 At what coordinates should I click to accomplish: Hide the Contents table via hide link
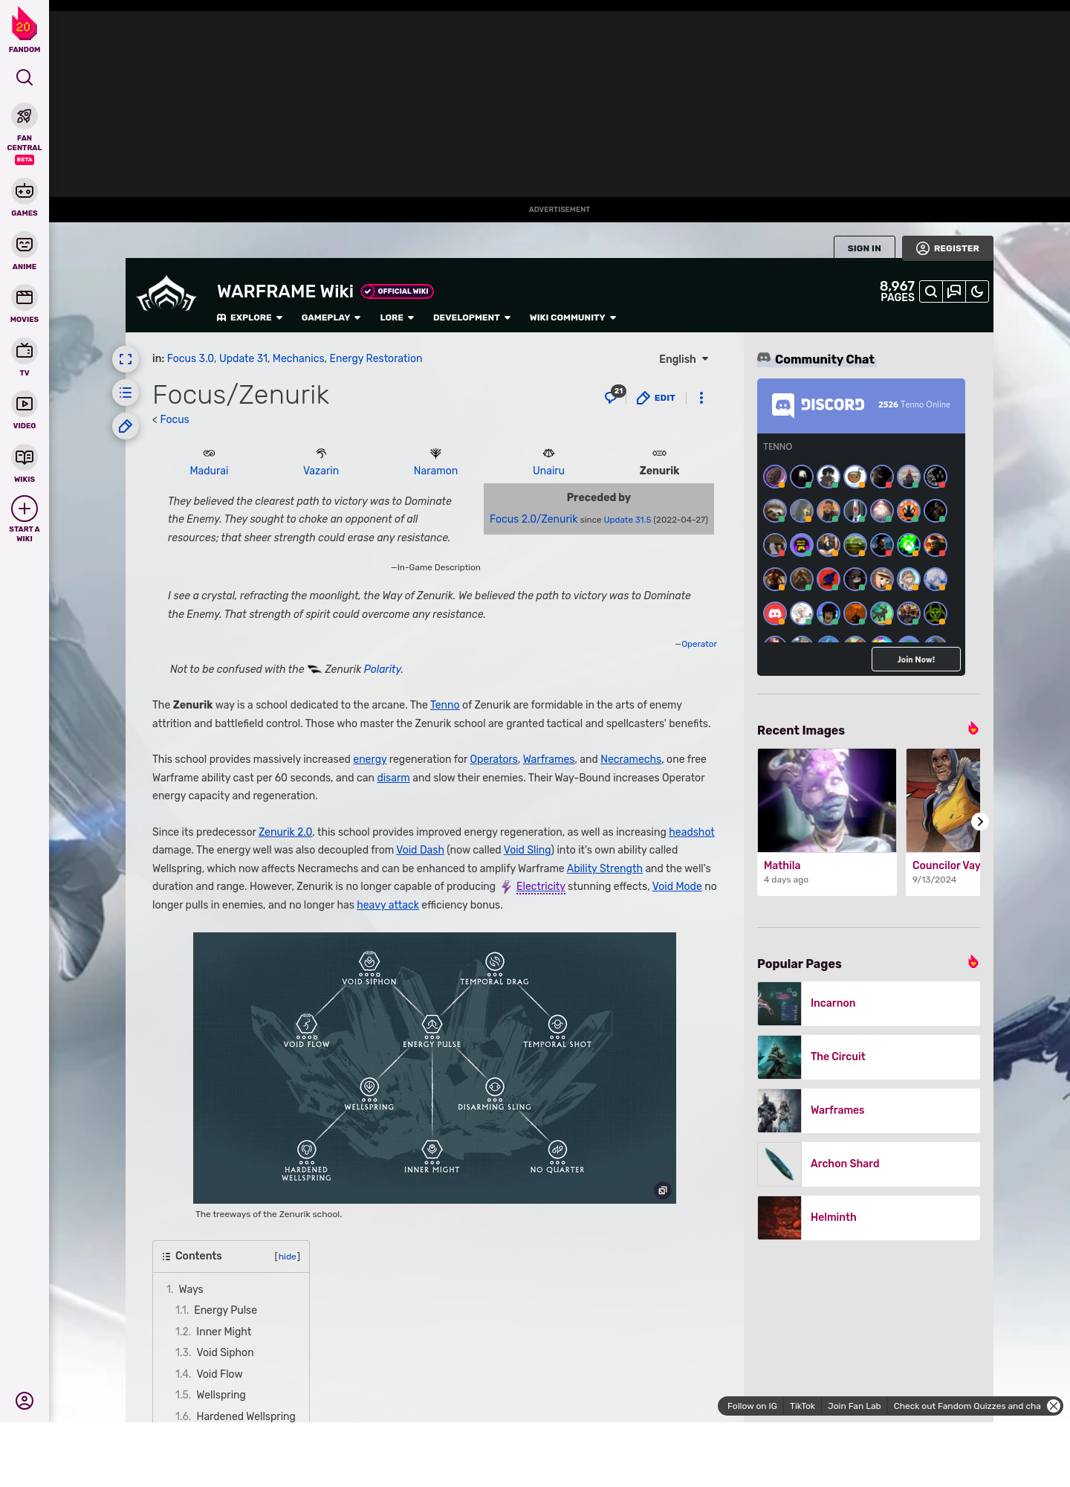coord(288,1257)
